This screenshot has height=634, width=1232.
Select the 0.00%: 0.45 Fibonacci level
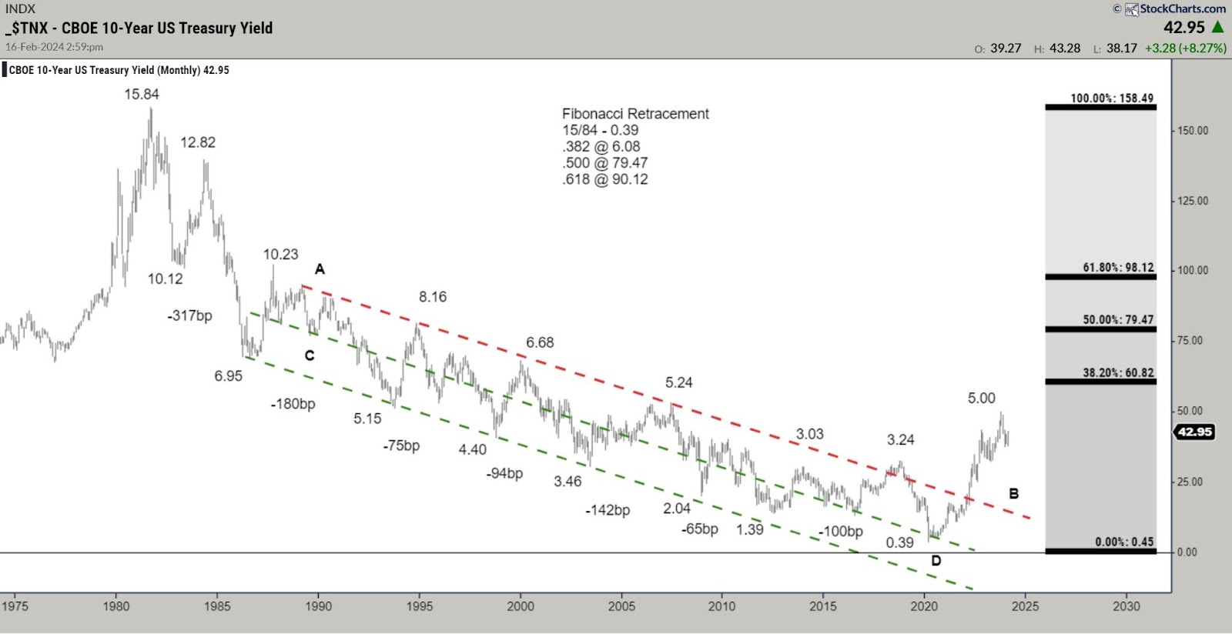pyautogui.click(x=1124, y=542)
